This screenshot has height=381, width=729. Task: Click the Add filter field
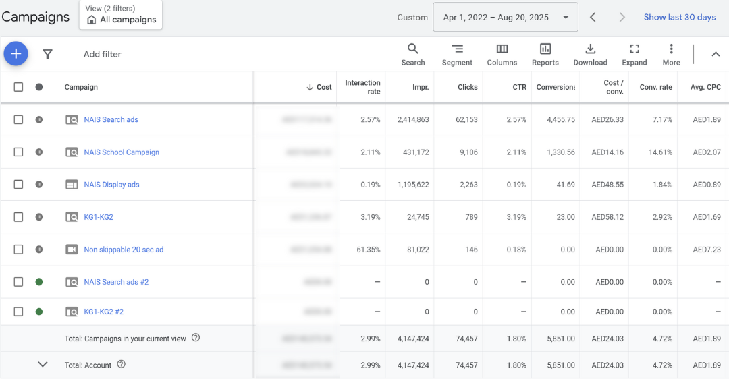coord(103,54)
